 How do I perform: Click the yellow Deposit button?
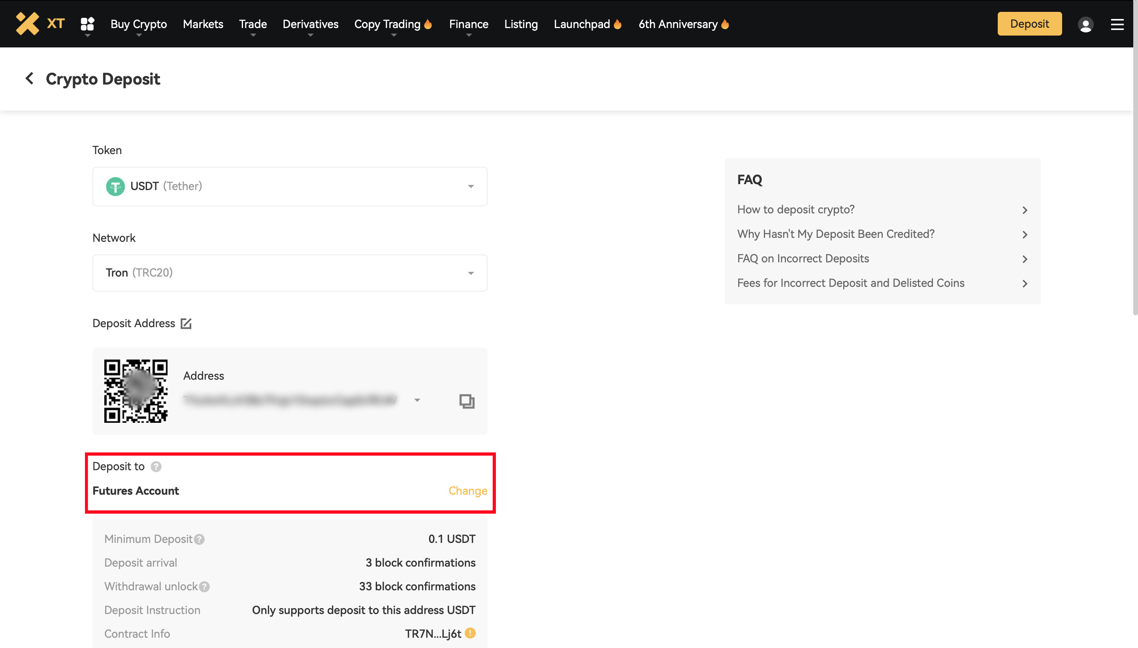tap(1029, 24)
